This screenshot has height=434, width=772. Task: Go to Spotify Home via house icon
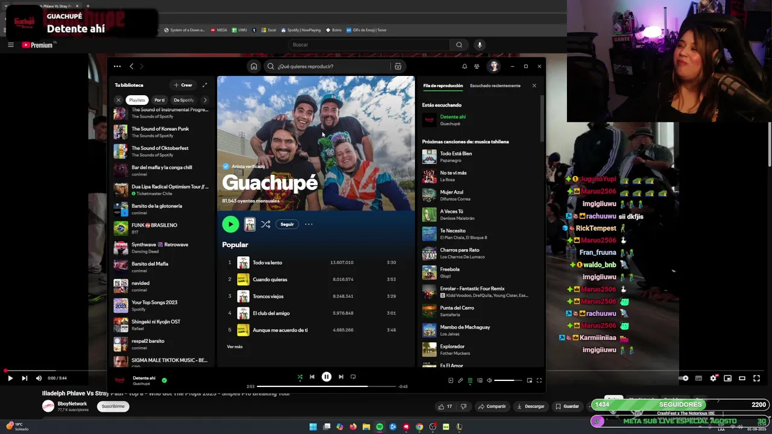click(254, 66)
